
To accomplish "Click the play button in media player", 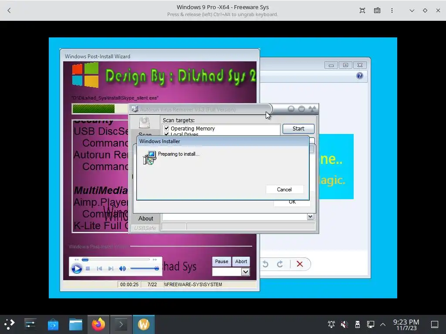I will pyautogui.click(x=77, y=268).
